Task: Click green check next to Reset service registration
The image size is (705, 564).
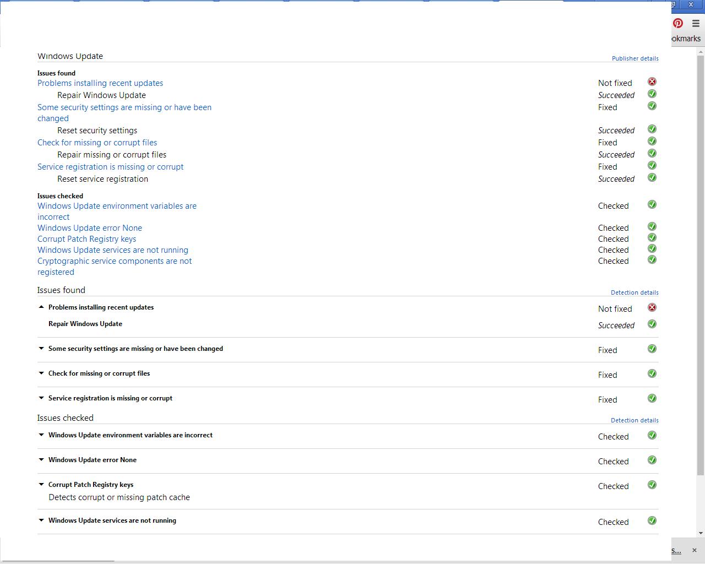Action: click(x=652, y=177)
